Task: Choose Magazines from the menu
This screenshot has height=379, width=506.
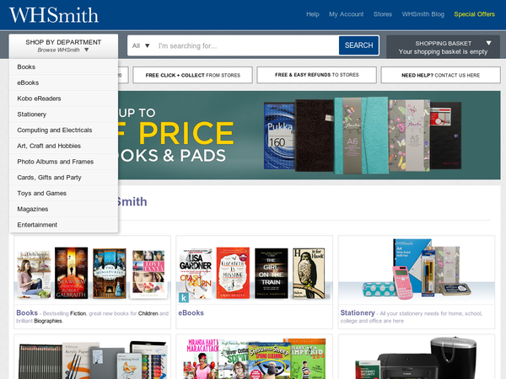Action: coord(63,209)
